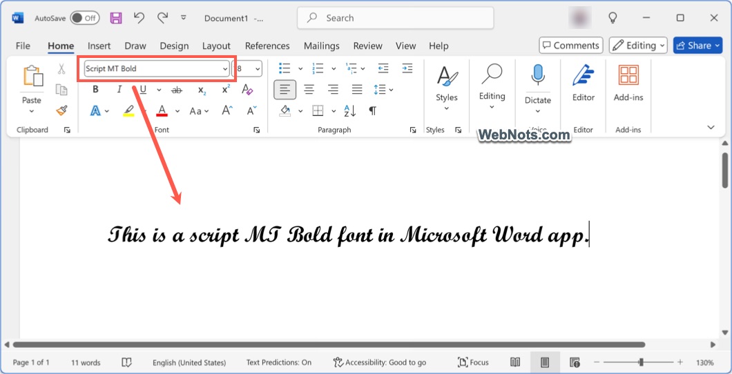Toggle Align Left
The height and width of the screenshot is (374, 732).
(285, 90)
